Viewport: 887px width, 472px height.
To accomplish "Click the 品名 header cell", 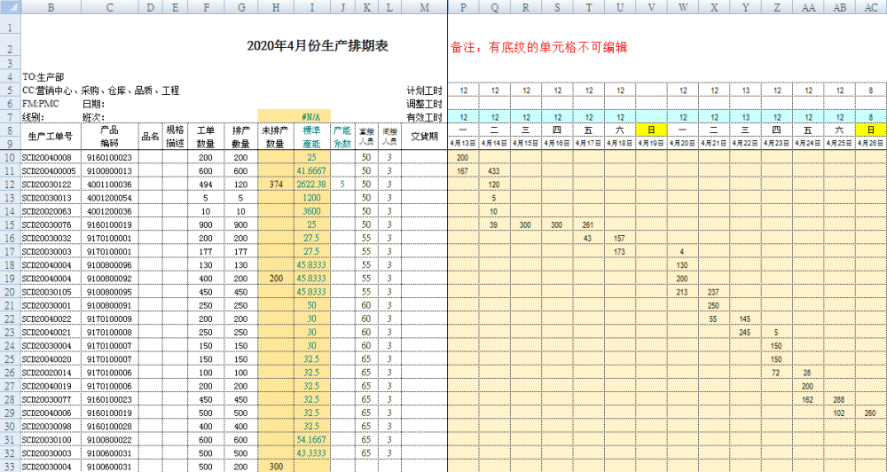I will 150,137.
